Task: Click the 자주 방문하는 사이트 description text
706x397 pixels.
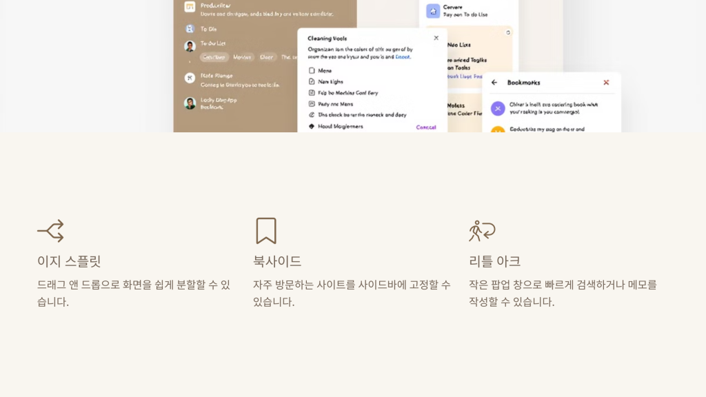Action: 352,293
